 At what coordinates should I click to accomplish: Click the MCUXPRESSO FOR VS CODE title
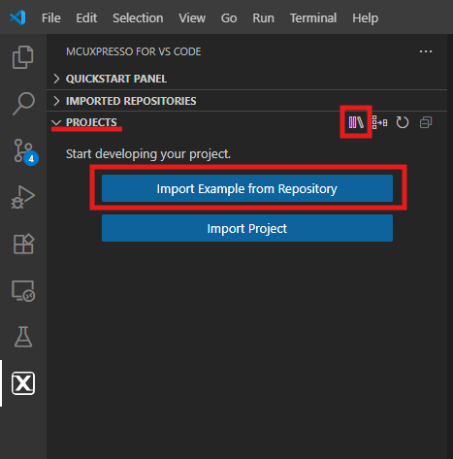(x=134, y=51)
